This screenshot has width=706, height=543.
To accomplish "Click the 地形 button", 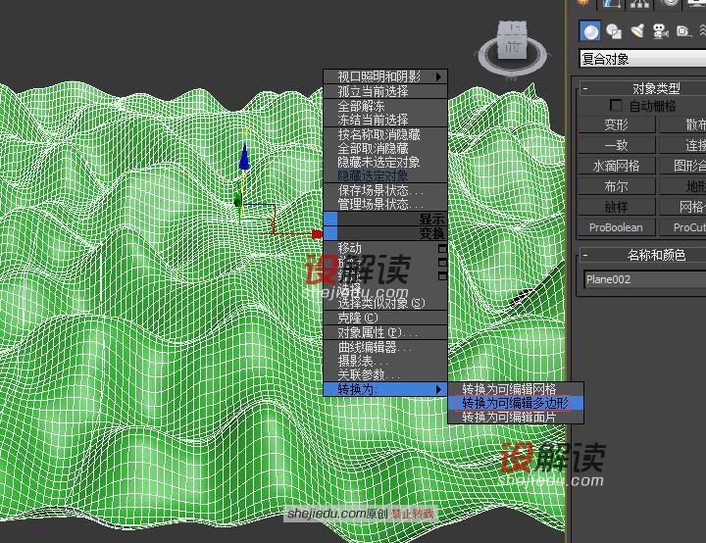I will pyautogui.click(x=683, y=186).
